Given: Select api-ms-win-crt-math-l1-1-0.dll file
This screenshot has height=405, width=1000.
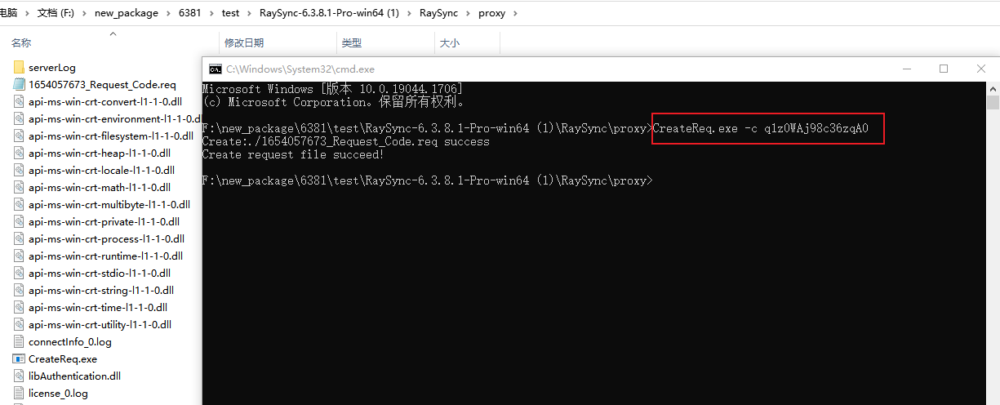Looking at the screenshot, I should point(99,188).
